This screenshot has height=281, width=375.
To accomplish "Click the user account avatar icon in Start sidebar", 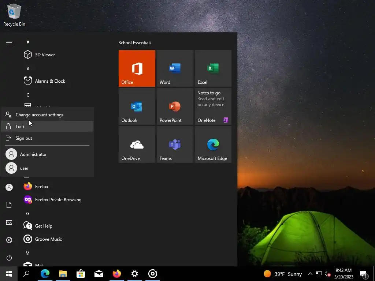I will 9,187.
